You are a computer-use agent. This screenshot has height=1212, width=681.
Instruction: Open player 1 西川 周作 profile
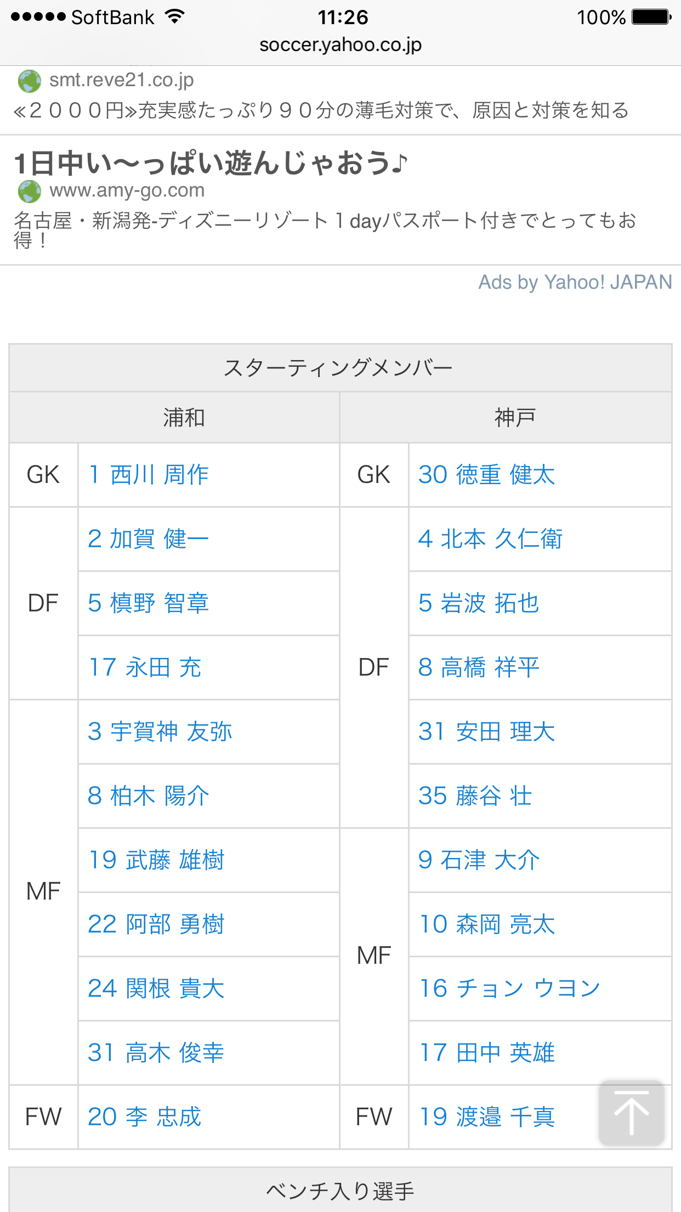(x=149, y=475)
